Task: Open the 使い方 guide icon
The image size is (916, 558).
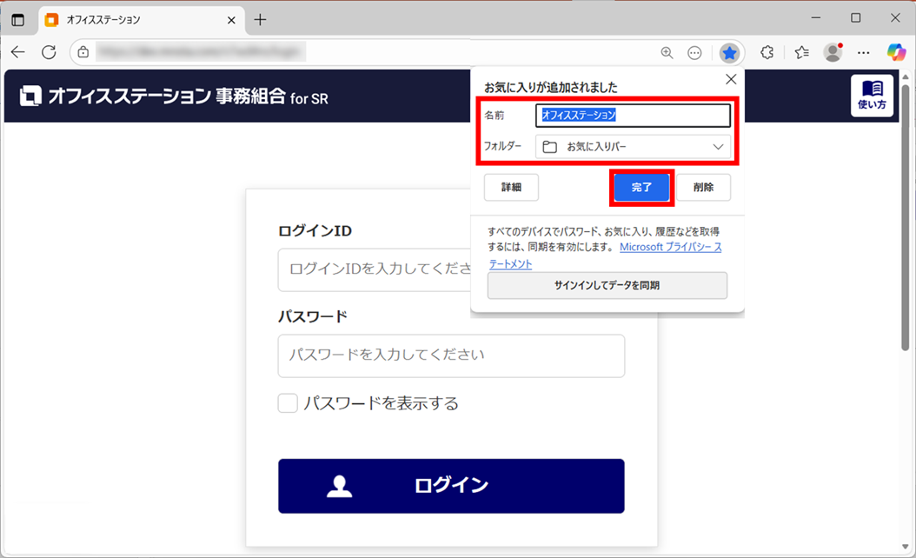Action: coord(873,96)
